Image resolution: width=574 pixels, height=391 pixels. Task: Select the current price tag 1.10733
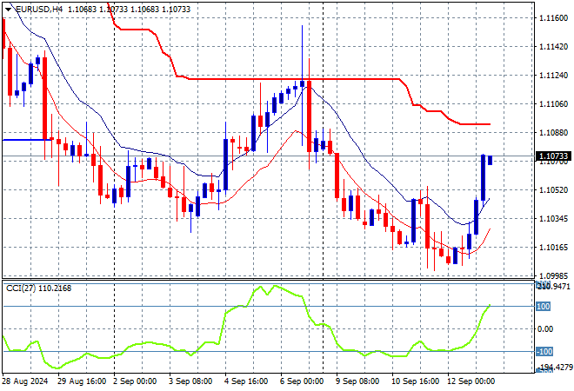553,157
